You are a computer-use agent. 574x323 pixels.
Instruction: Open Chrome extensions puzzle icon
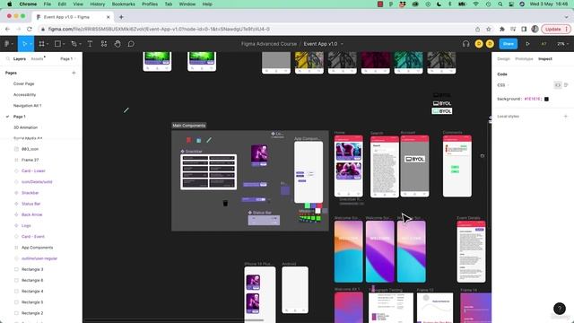[x=502, y=29]
